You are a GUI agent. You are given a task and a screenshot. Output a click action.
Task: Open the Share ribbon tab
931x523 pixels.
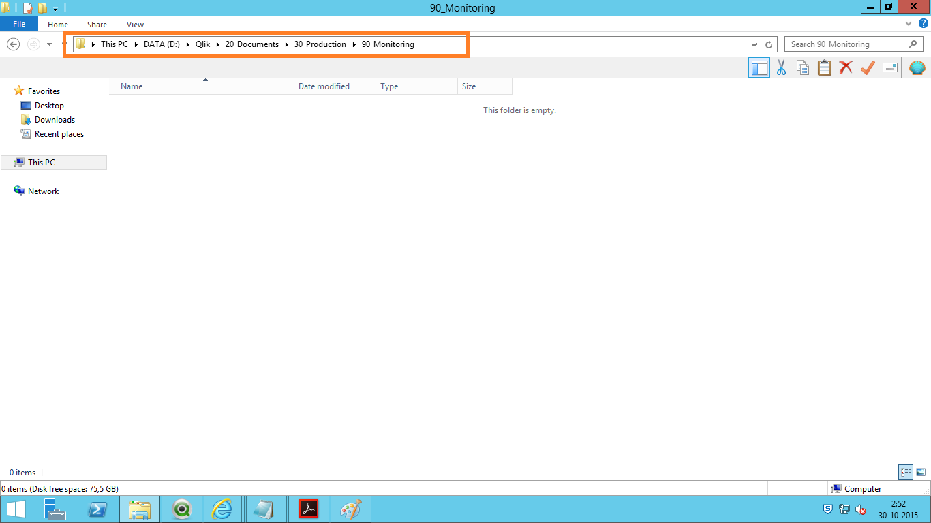(x=97, y=25)
